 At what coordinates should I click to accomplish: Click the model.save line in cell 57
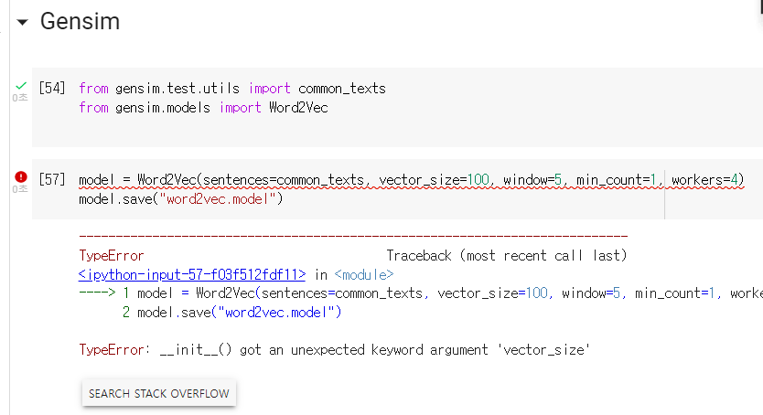point(180,198)
